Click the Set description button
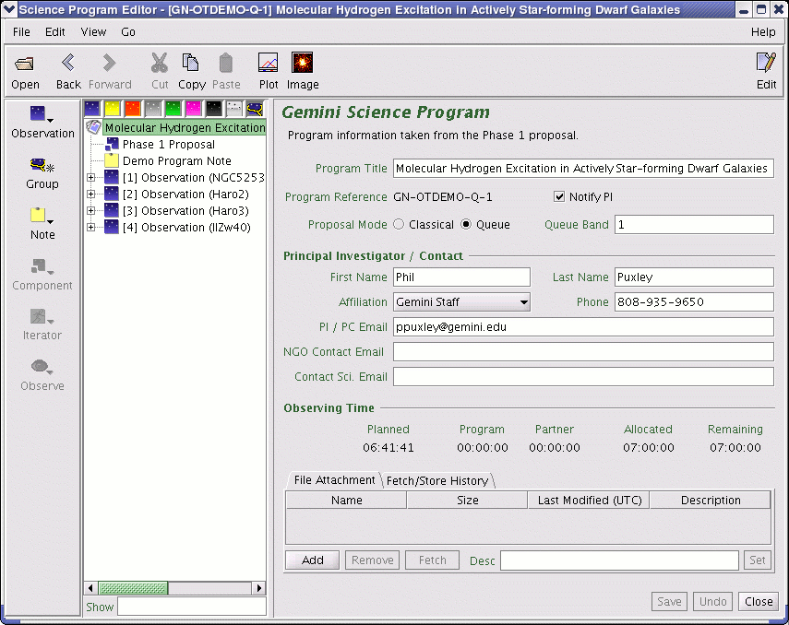 tap(758, 560)
